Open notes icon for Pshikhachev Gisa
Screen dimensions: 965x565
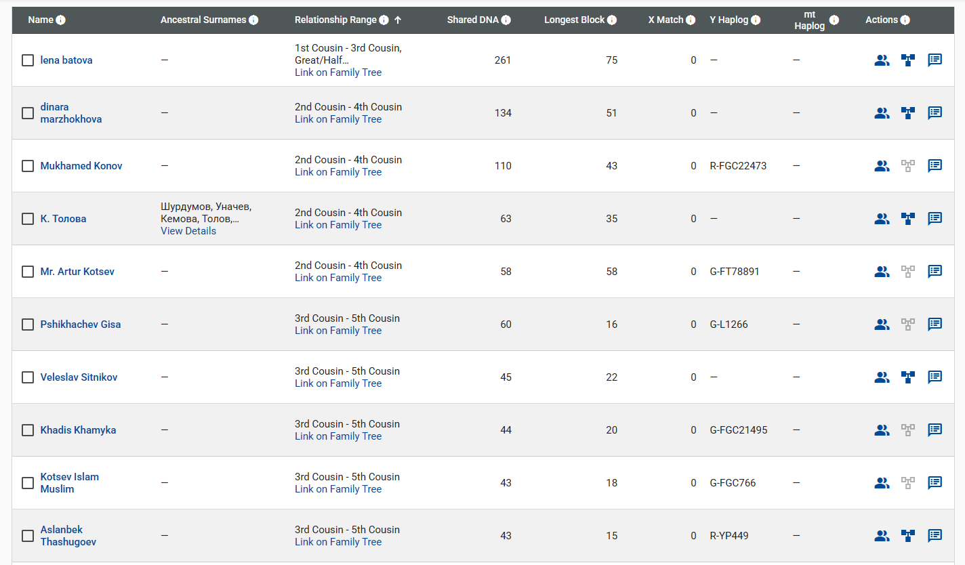tap(935, 325)
